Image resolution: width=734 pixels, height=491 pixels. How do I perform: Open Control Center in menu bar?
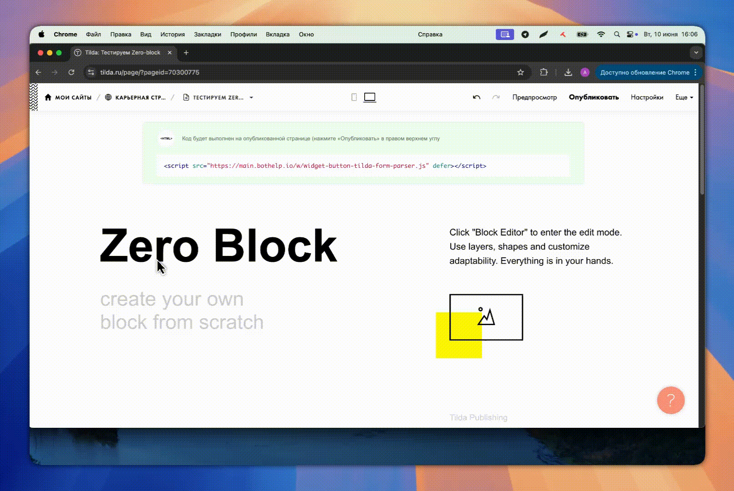pos(630,34)
